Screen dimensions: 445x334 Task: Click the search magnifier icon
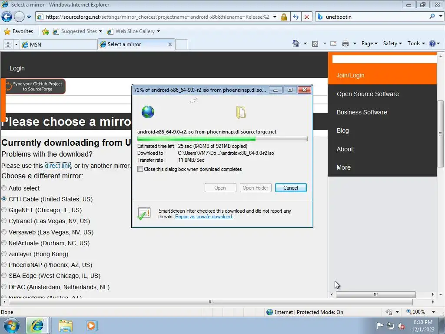click(x=432, y=17)
